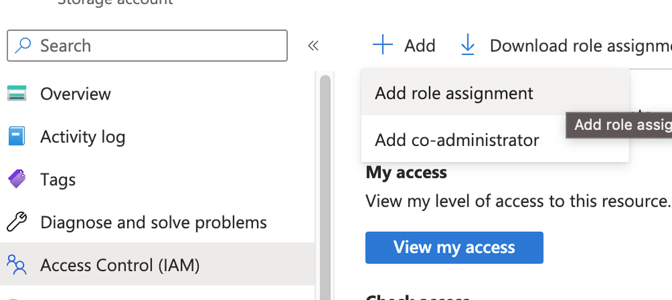672x300 pixels.
Task: Go to the Activity log label
Action: 83,137
